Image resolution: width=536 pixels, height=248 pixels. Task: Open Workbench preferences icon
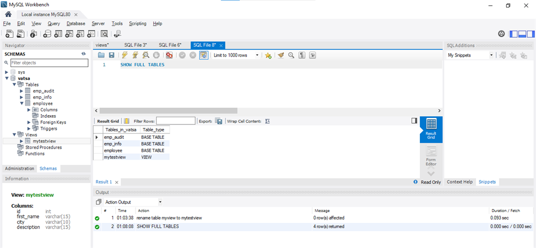point(501,34)
